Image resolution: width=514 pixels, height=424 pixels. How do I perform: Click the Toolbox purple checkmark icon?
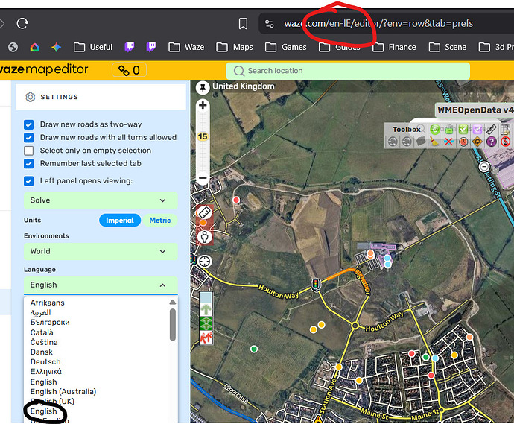point(477,130)
